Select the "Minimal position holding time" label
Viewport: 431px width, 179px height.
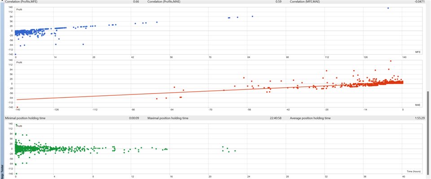coord(25,118)
